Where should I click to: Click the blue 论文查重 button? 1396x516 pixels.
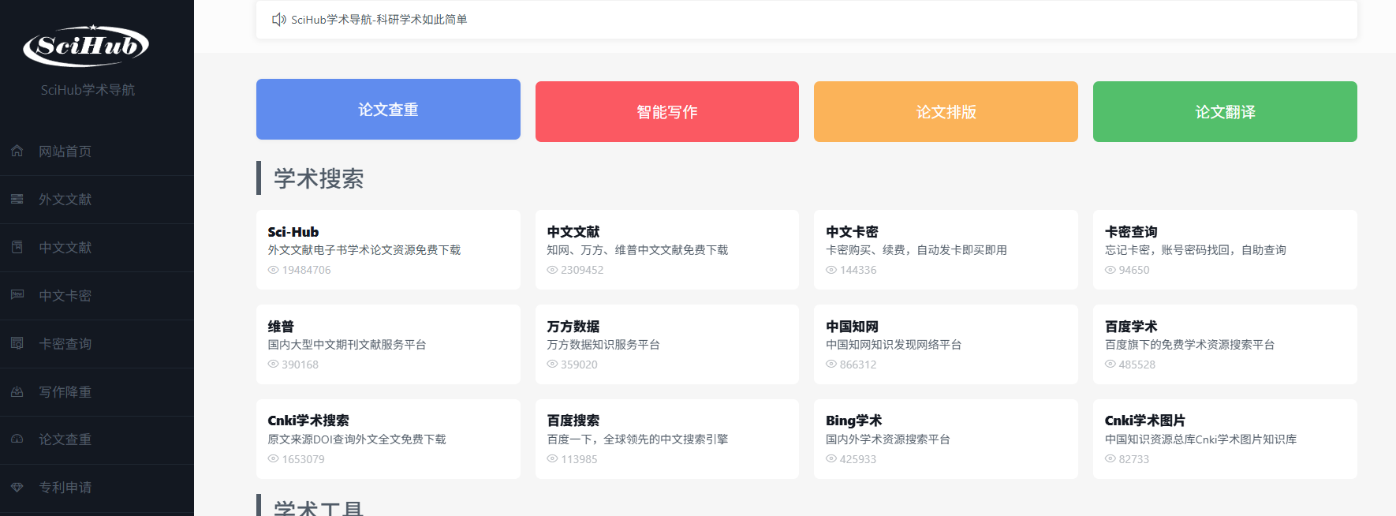388,110
